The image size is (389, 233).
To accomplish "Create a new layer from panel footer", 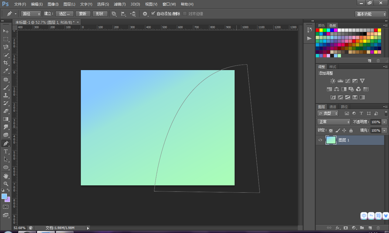I will 370,228.
